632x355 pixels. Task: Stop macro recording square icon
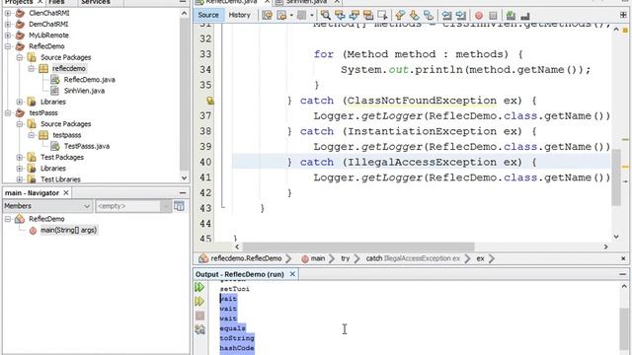click(493, 16)
